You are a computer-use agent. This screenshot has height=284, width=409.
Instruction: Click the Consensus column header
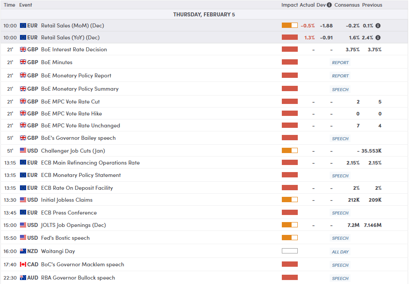pyautogui.click(x=347, y=5)
